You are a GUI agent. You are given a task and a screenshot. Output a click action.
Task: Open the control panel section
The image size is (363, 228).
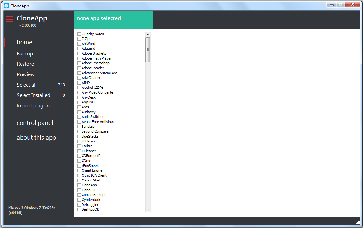point(35,123)
